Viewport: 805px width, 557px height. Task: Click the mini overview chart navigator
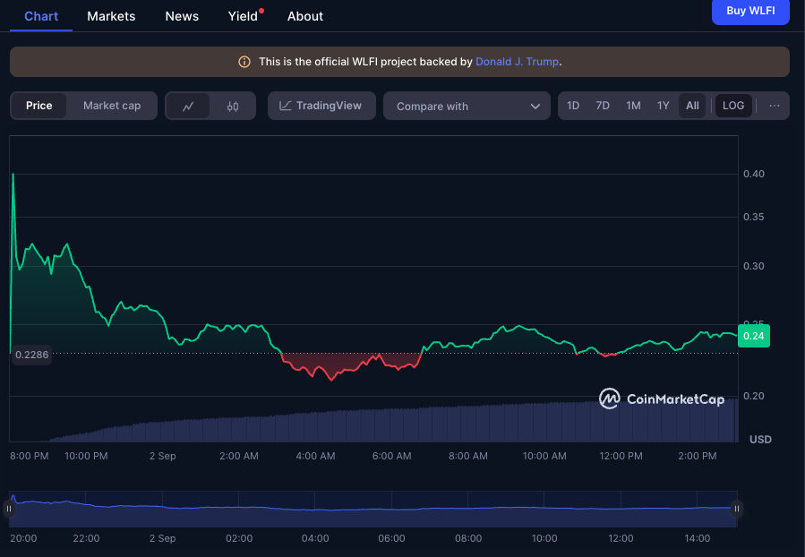tap(373, 509)
